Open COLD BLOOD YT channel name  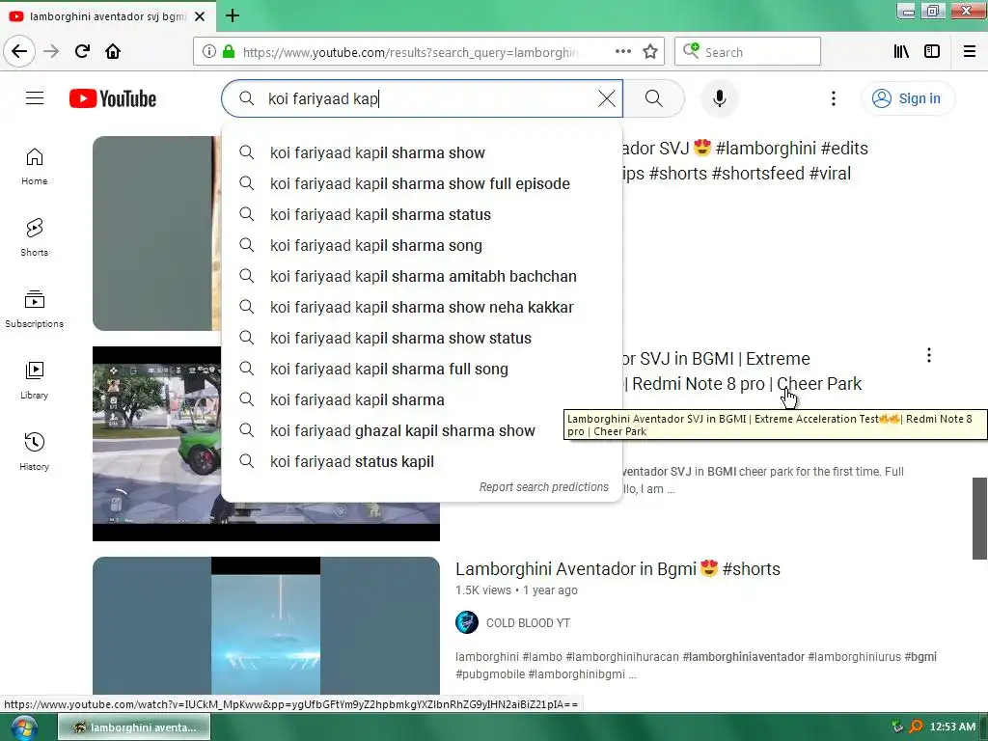(x=528, y=623)
